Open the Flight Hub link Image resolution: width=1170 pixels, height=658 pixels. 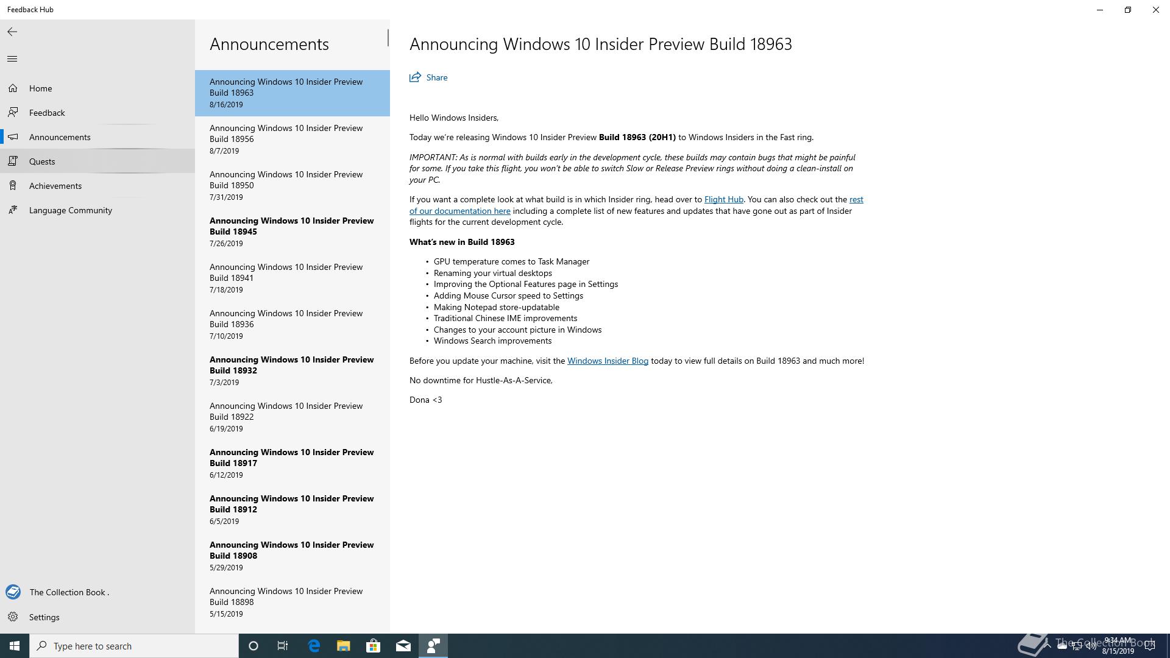(x=723, y=199)
